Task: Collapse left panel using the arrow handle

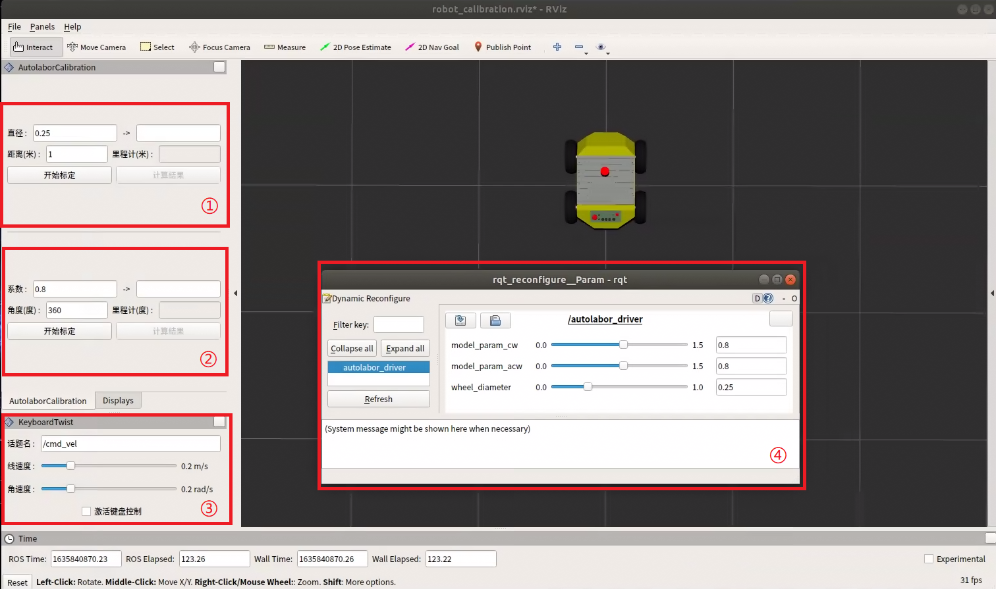Action: pos(235,294)
